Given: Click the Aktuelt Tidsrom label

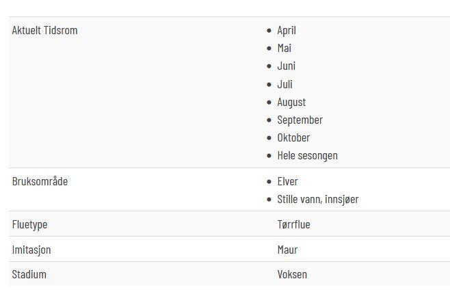Looking at the screenshot, I should click(x=44, y=30).
